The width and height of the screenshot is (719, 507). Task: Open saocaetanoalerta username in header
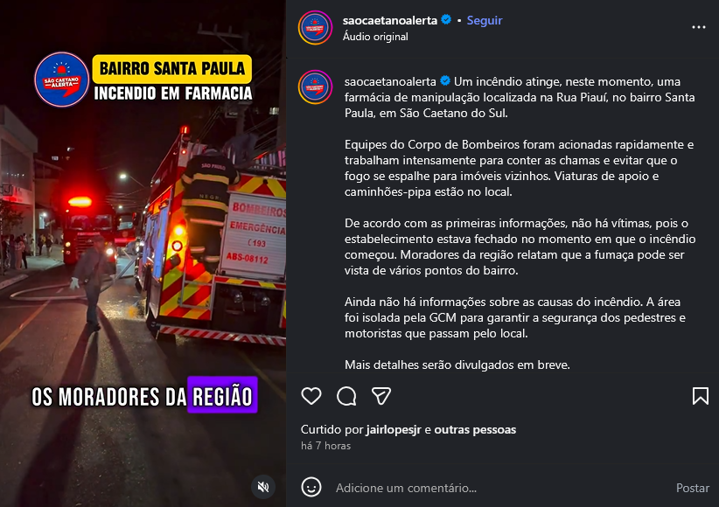coord(390,20)
